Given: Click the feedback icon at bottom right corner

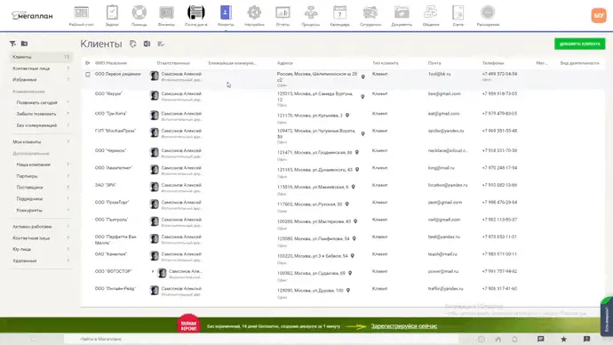Looking at the screenshot, I should coord(586,339).
